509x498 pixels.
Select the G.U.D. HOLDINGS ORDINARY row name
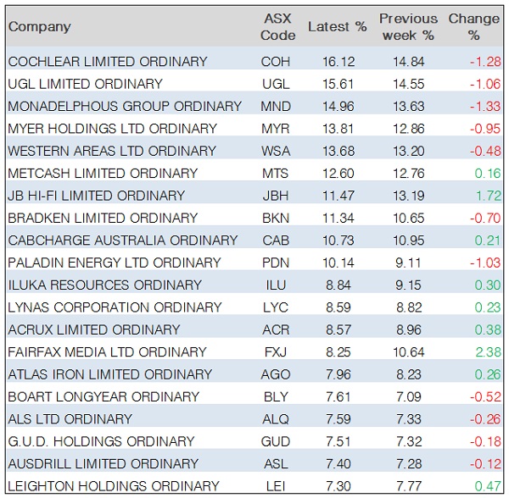[x=101, y=441]
